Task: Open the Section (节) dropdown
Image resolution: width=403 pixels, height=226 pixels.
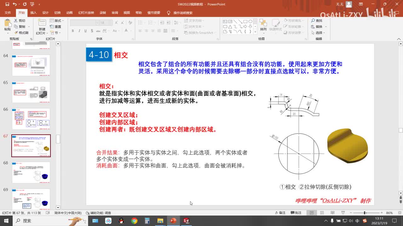Action: (x=55, y=33)
